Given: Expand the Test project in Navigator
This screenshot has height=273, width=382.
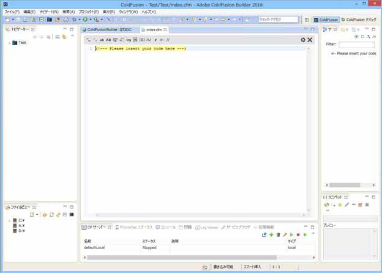Looking at the screenshot, I should [10, 43].
